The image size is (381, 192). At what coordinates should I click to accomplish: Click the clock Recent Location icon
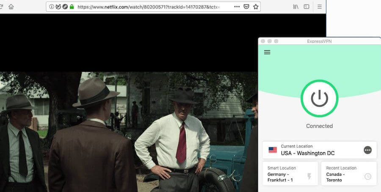[368, 176]
